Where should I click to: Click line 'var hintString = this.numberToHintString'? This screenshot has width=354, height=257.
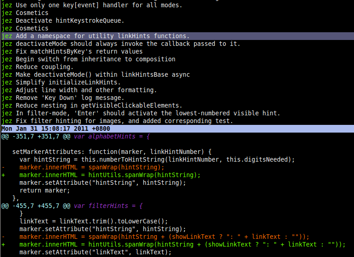[157, 159]
